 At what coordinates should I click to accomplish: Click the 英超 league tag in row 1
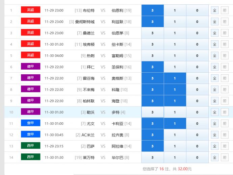click(30, 10)
